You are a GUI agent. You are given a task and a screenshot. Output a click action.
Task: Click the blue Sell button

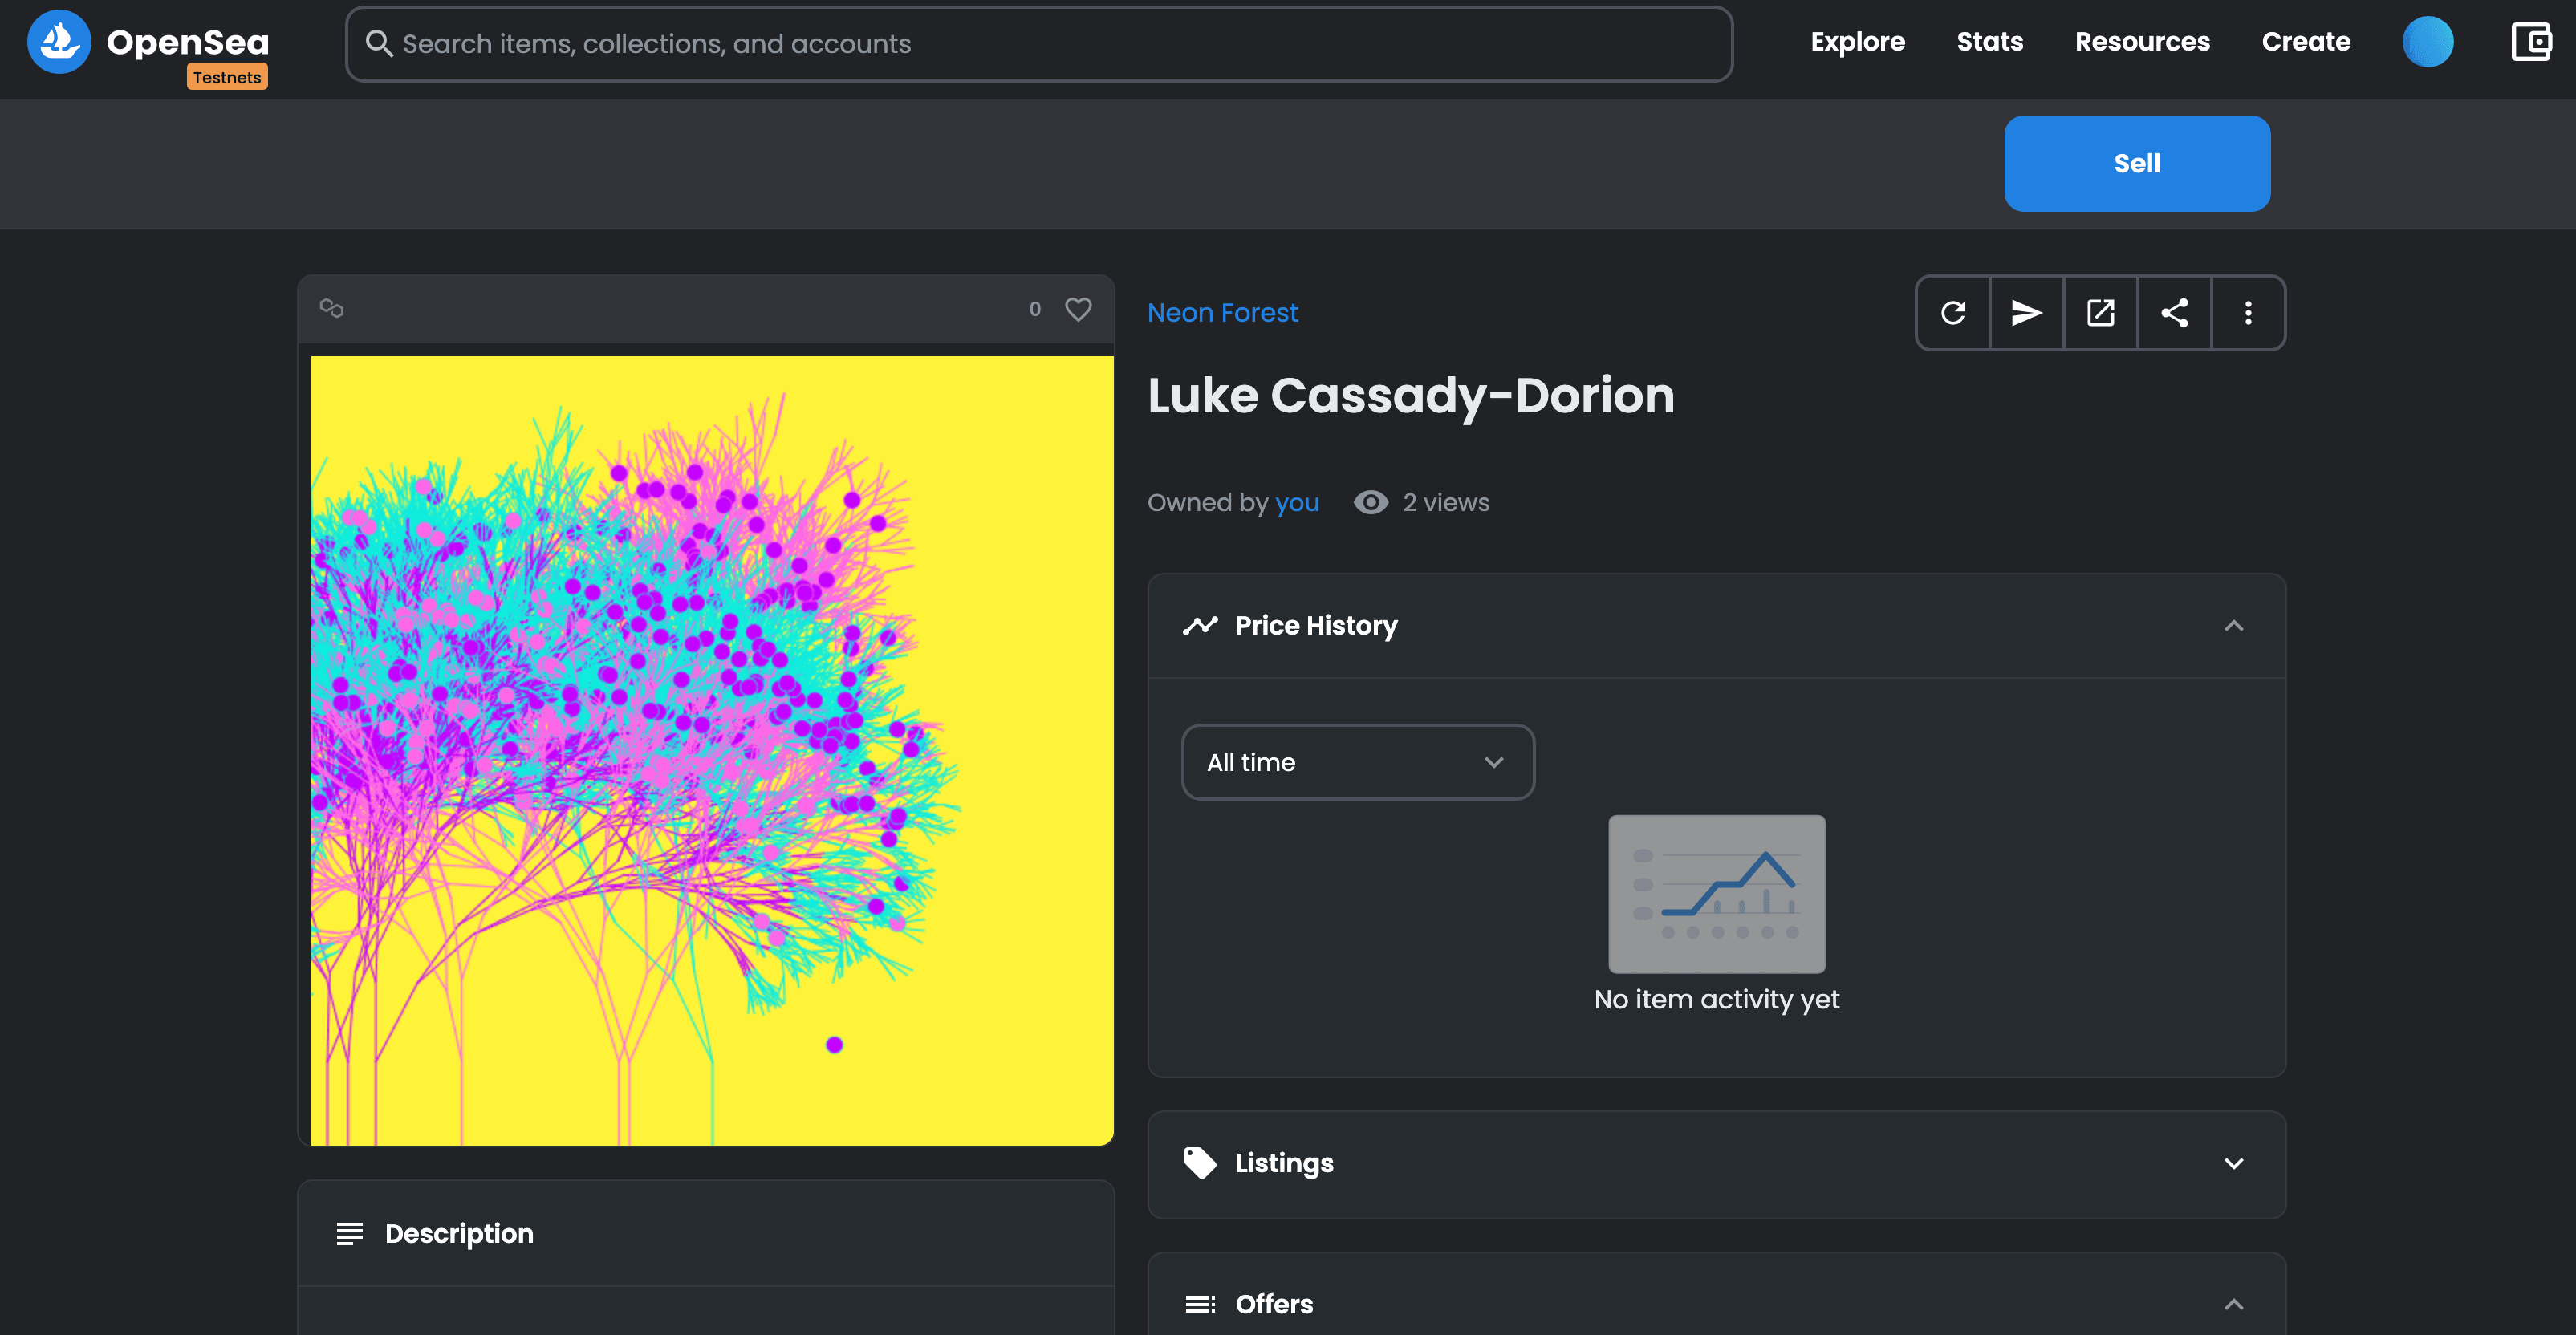[2136, 163]
